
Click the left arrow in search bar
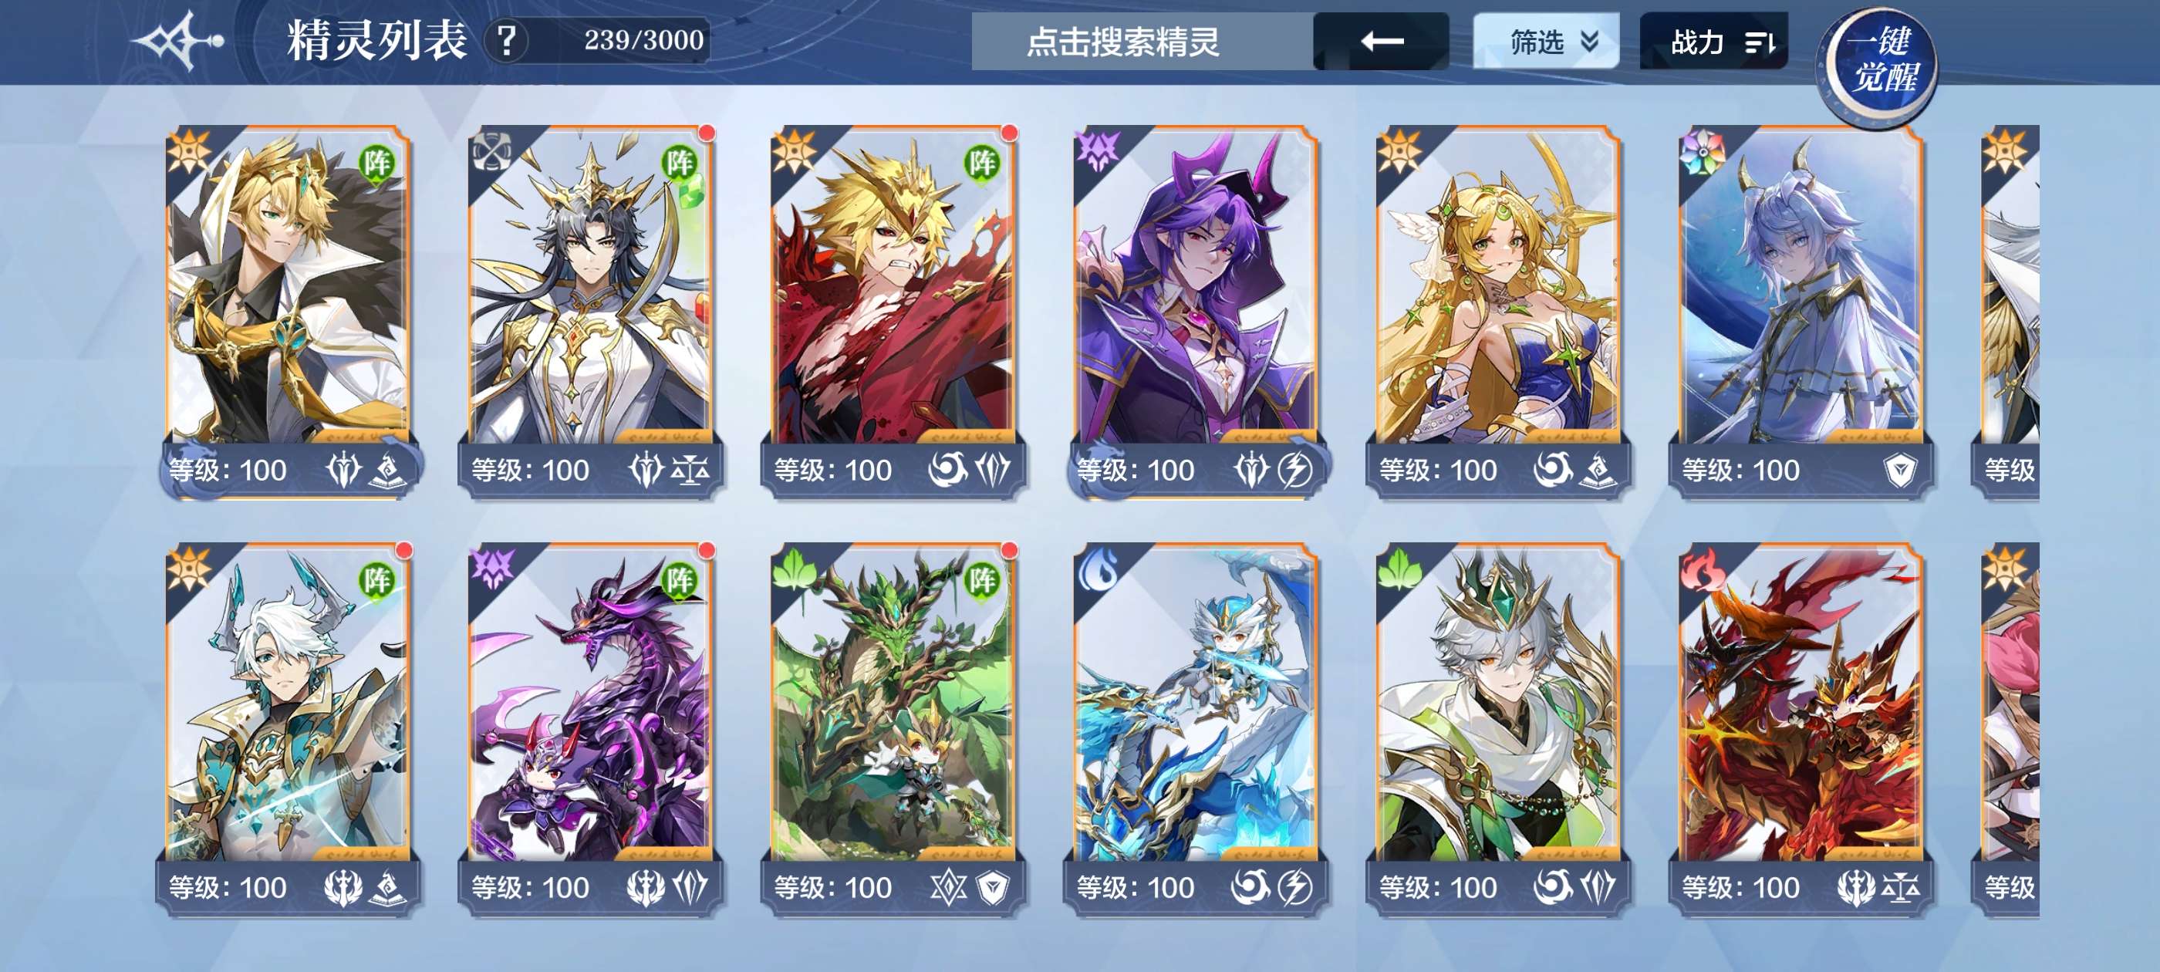pos(1381,41)
